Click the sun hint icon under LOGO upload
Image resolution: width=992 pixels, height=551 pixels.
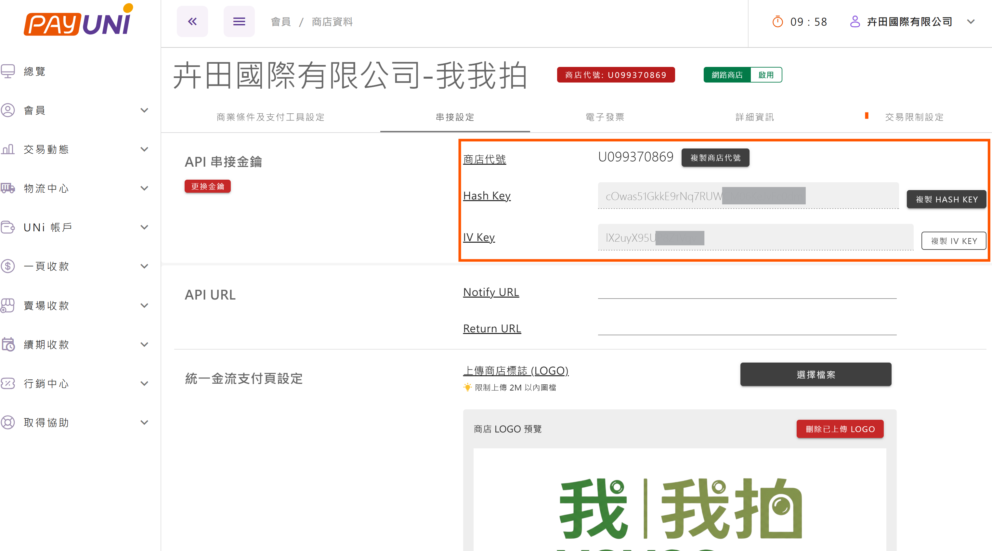[x=467, y=387]
